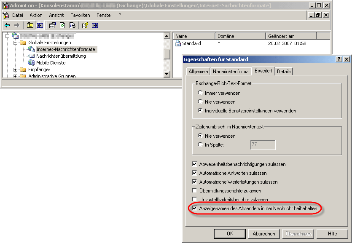Viewport: 352px width, 243px height.
Task: Switch to the Nachrichtenformat tab
Action: click(x=231, y=72)
